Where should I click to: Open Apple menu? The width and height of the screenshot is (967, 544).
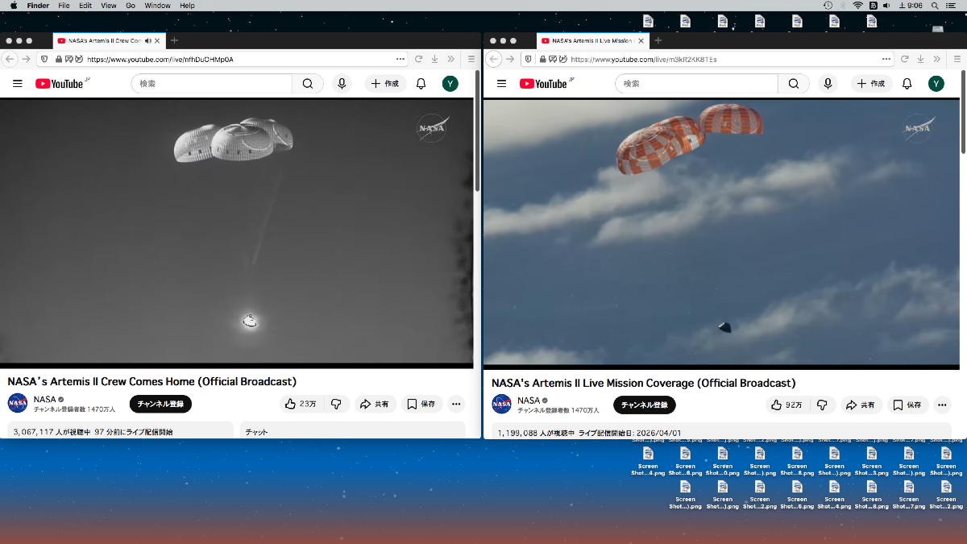pos(13,6)
